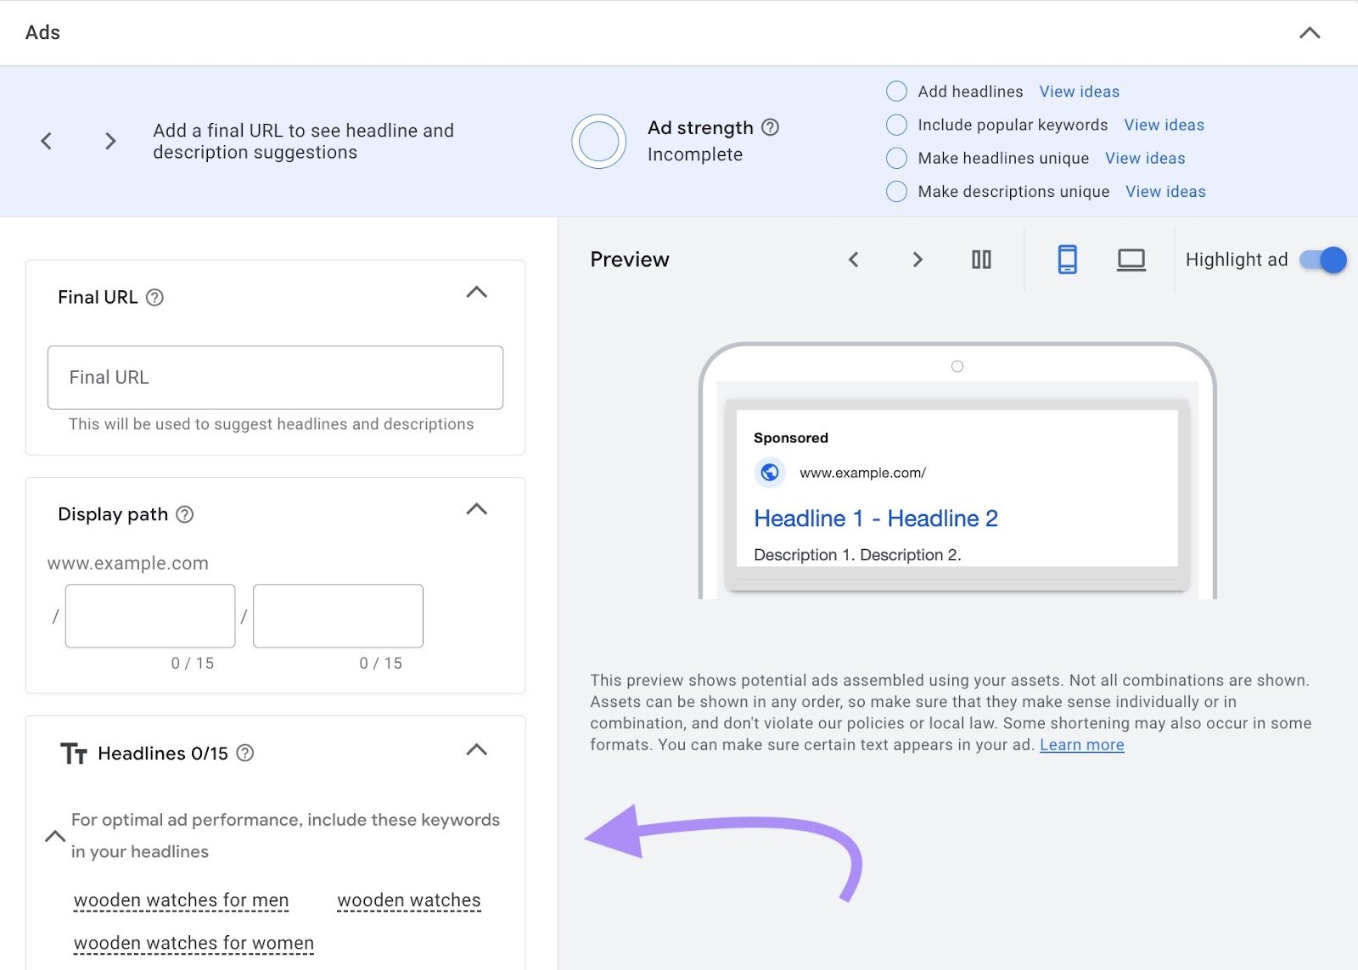Open Ad strength help icon
Screen dimensions: 1358x970
770,127
